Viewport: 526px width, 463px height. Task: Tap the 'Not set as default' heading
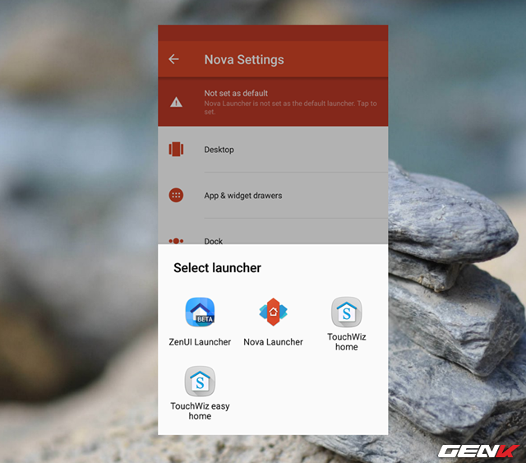pos(237,93)
